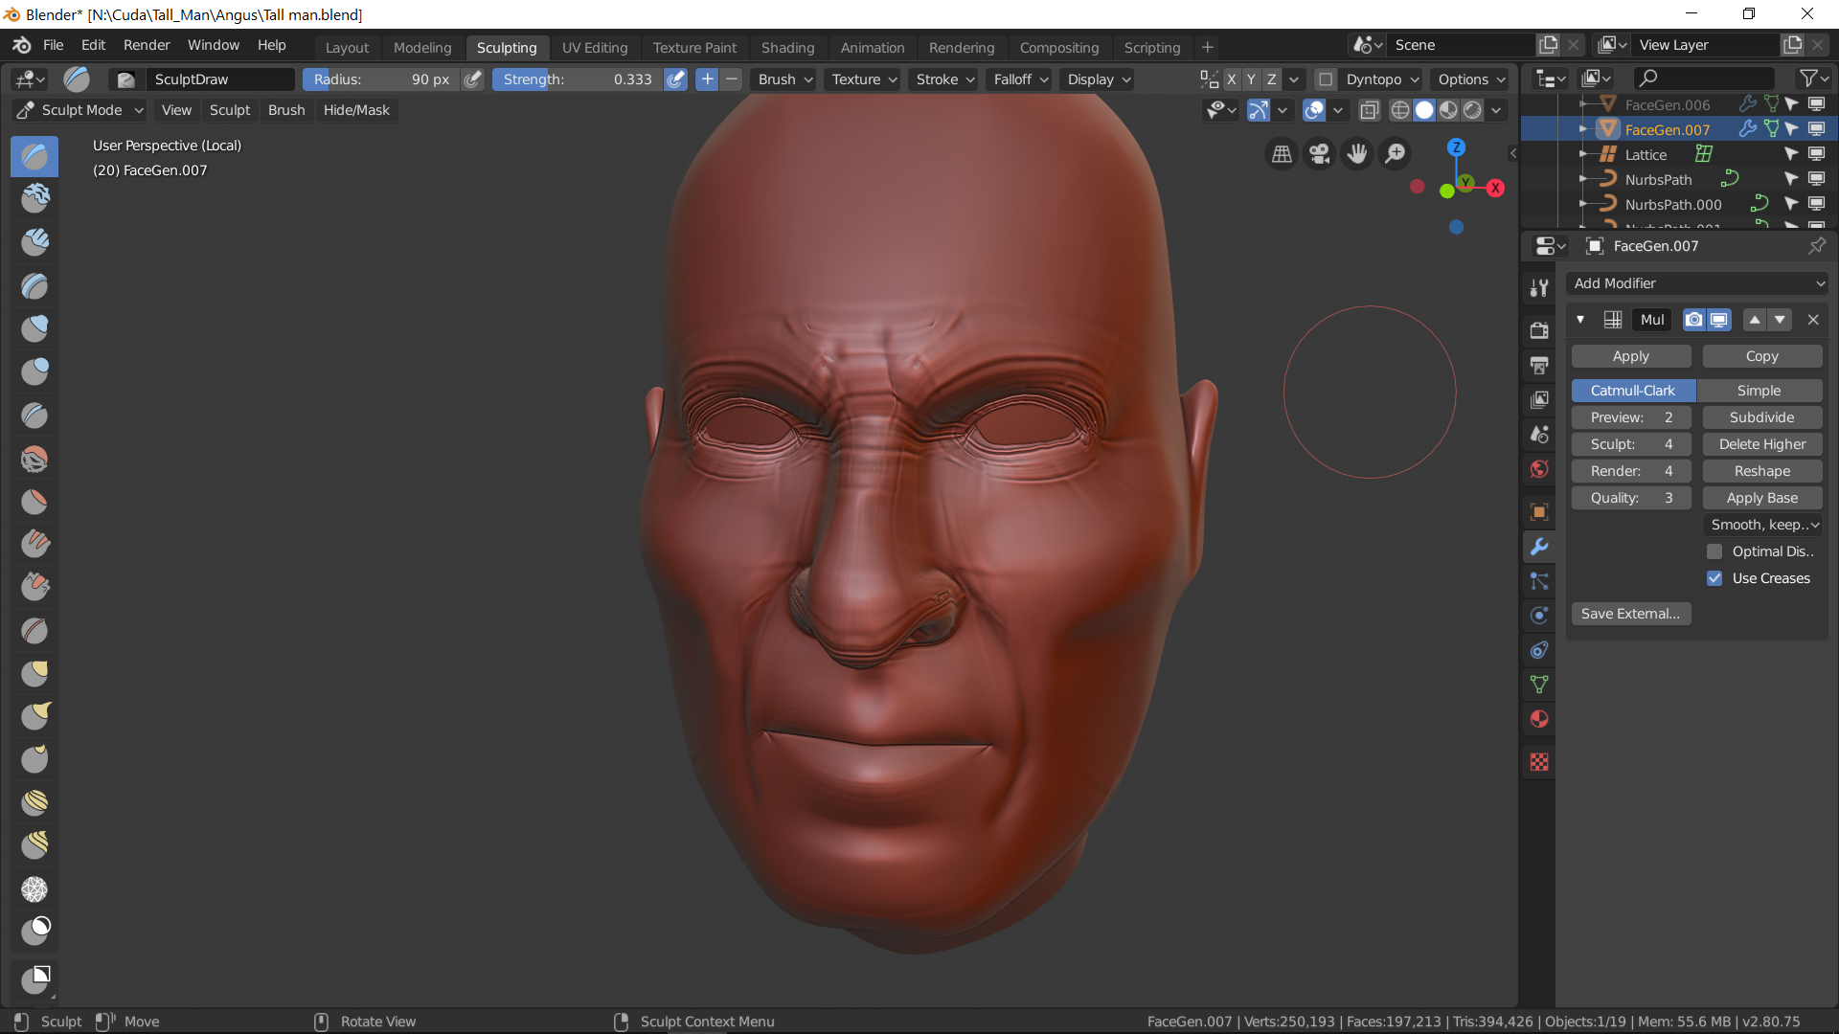The width and height of the screenshot is (1839, 1034).
Task: Click the Apply modifier button
Action: point(1630,355)
